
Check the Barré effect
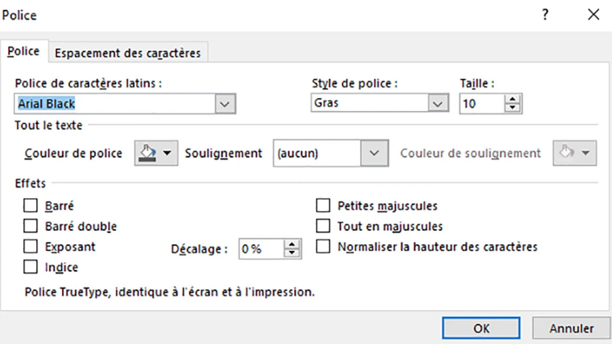click(30, 205)
